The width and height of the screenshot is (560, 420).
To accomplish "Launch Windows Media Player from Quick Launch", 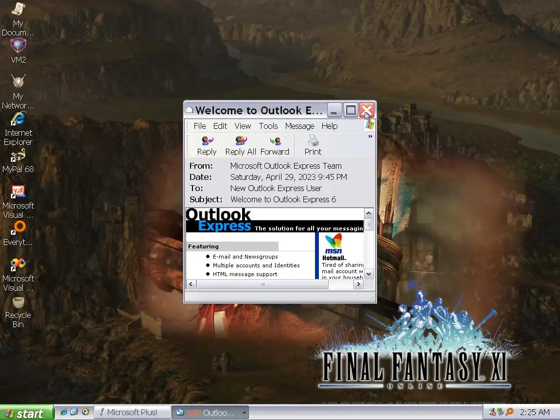I will (x=85, y=412).
